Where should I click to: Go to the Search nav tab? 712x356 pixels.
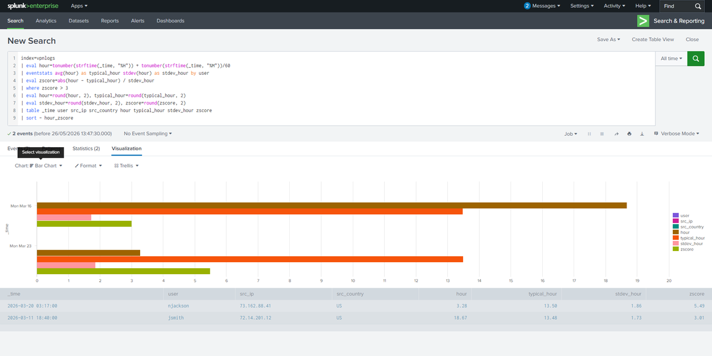pos(15,21)
